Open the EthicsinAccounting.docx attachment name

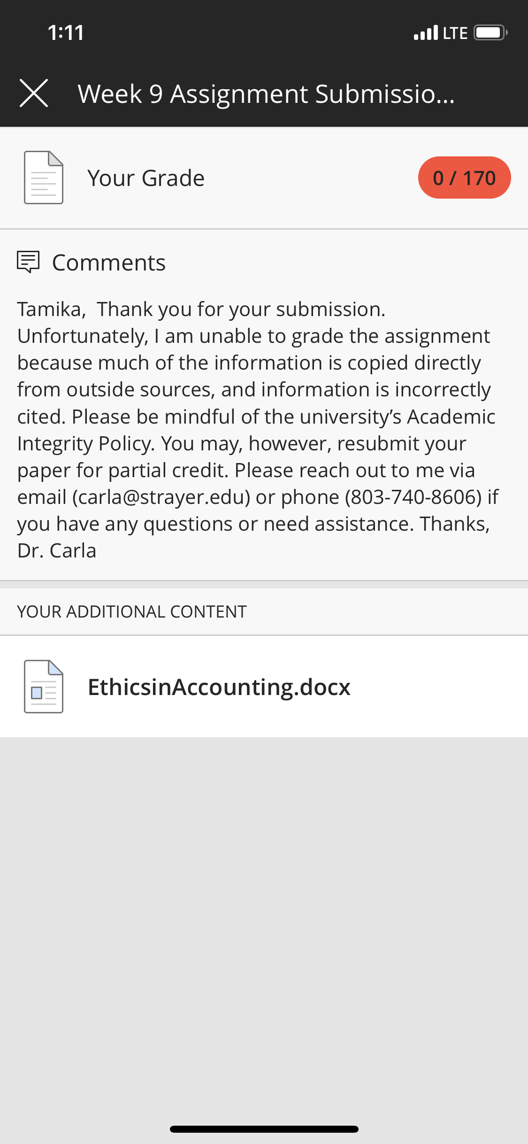(x=219, y=687)
